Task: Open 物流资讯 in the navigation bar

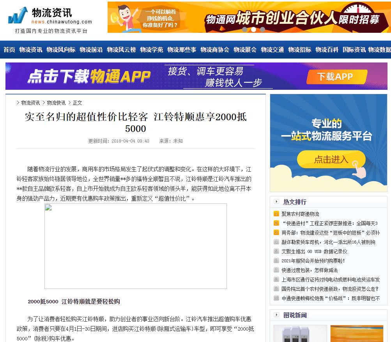Action: pyautogui.click(x=31, y=50)
